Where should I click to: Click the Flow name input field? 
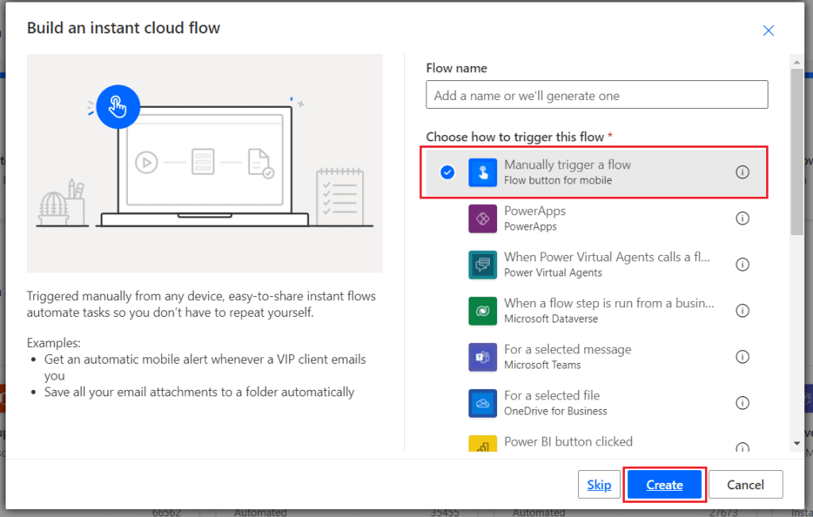click(x=597, y=95)
